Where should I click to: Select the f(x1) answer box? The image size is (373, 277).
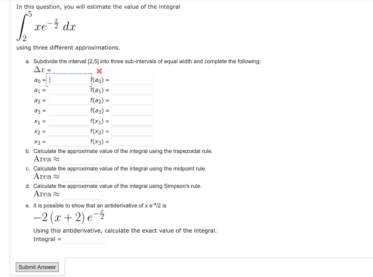[131, 121]
